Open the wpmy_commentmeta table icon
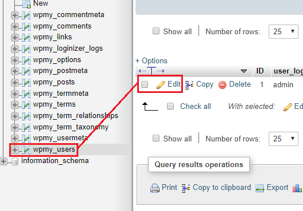Screen dimensions: 303x211 (26, 15)
